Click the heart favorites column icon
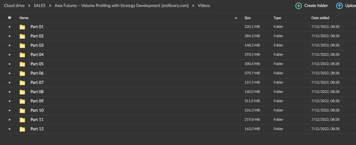The height and width of the screenshot is (145, 356). point(10,18)
